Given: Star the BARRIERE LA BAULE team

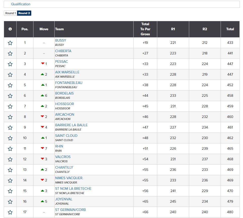Looking at the screenshot, I should (10, 128).
